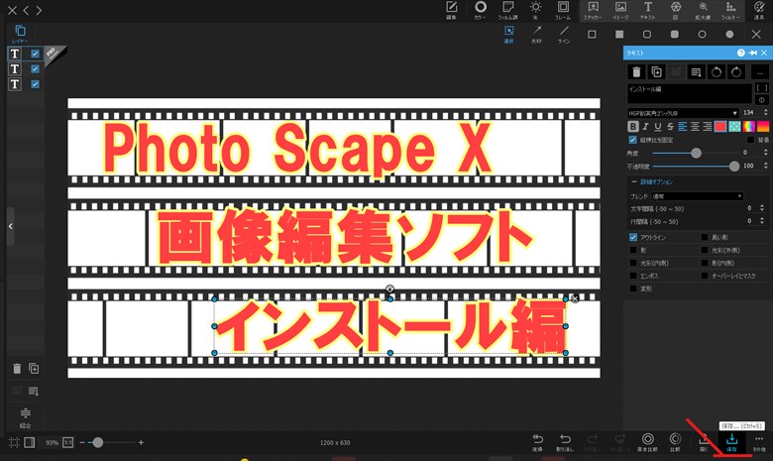Switch to the ステッカー sticker tab
Screen dimensions: 773x461
(593, 10)
